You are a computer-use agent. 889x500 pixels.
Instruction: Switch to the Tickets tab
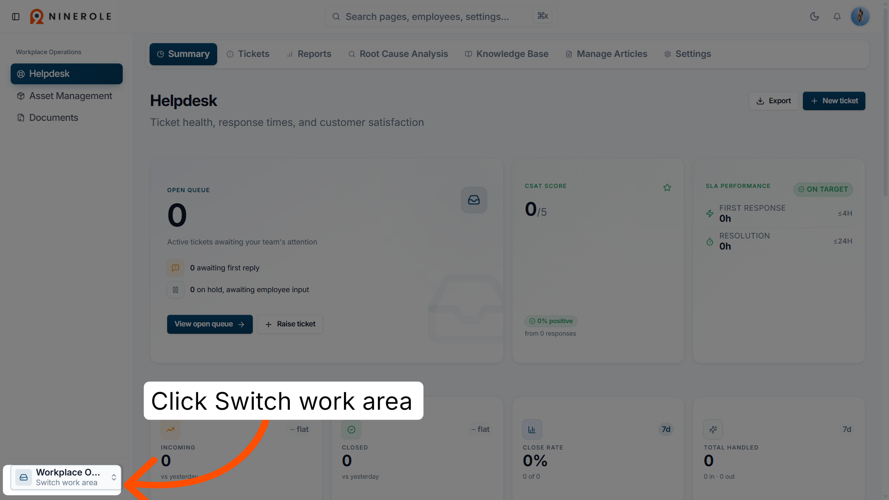248,54
